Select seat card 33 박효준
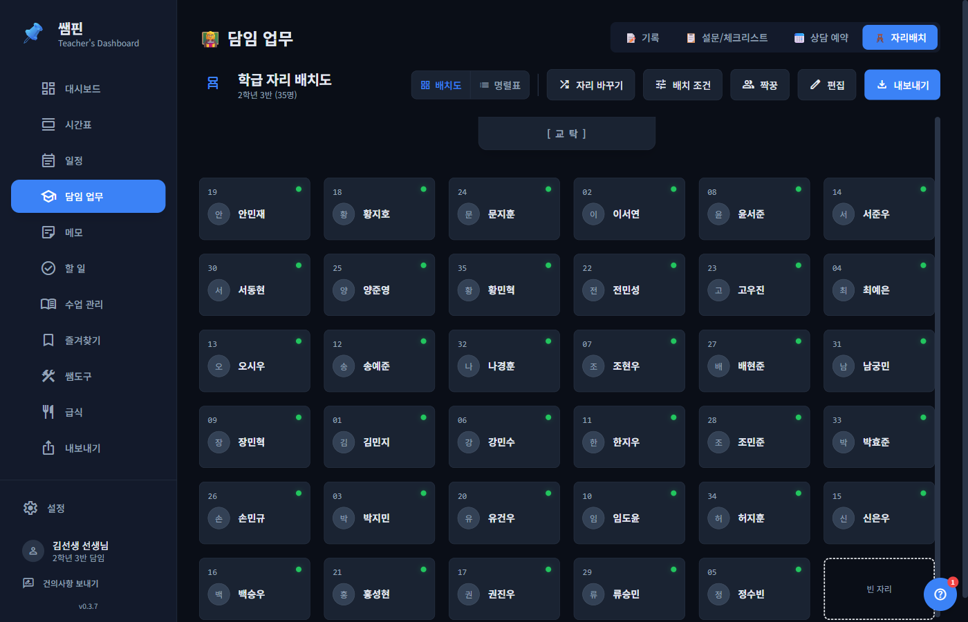The height and width of the screenshot is (622, 968). pyautogui.click(x=879, y=437)
